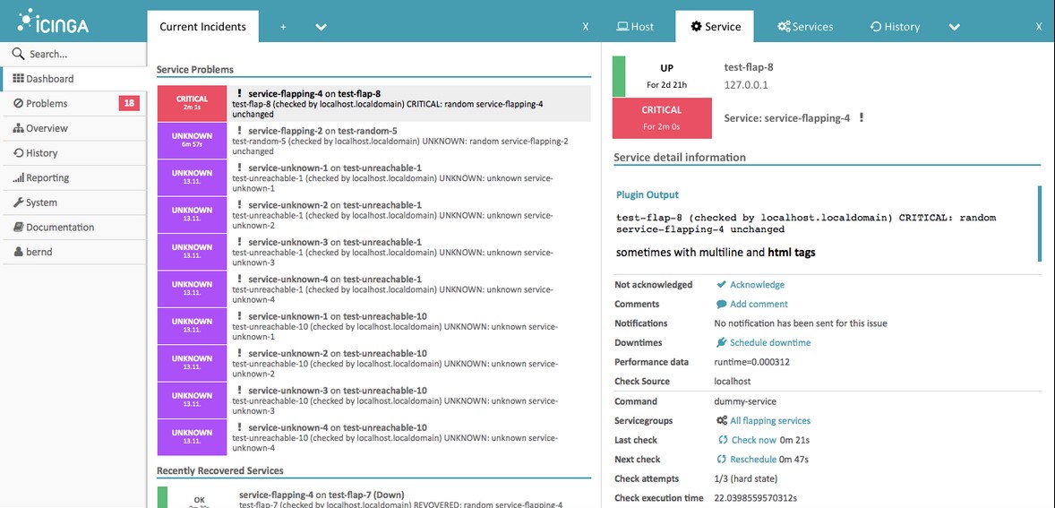The width and height of the screenshot is (1055, 508).
Task: Switch to the Services tab
Action: coord(805,27)
